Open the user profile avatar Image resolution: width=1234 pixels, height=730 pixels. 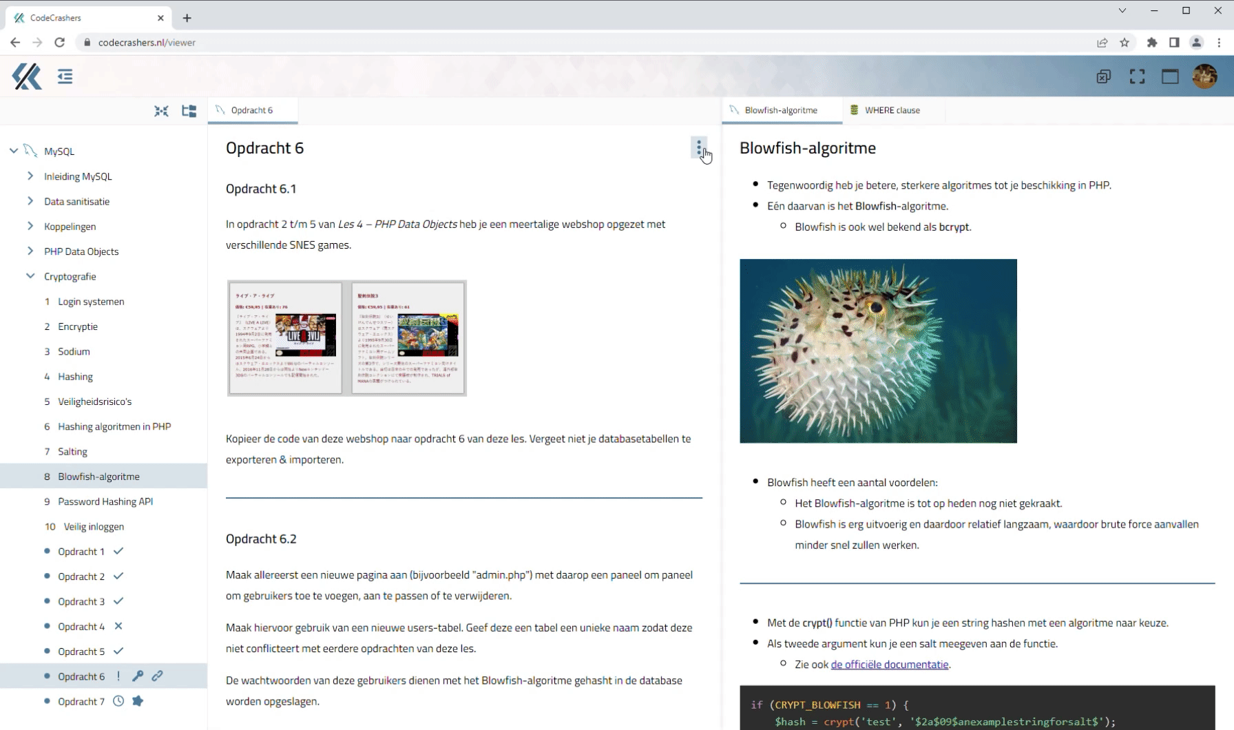click(1204, 76)
